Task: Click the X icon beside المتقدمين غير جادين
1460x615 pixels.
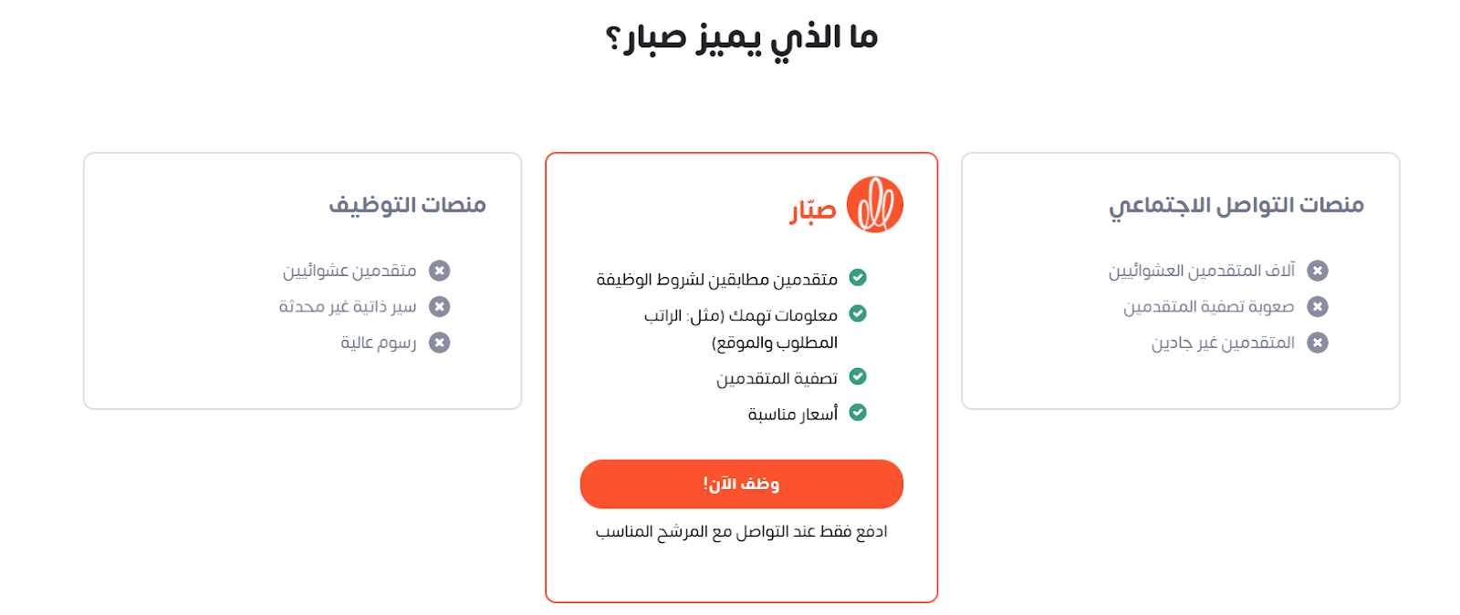Action: coord(1317,343)
